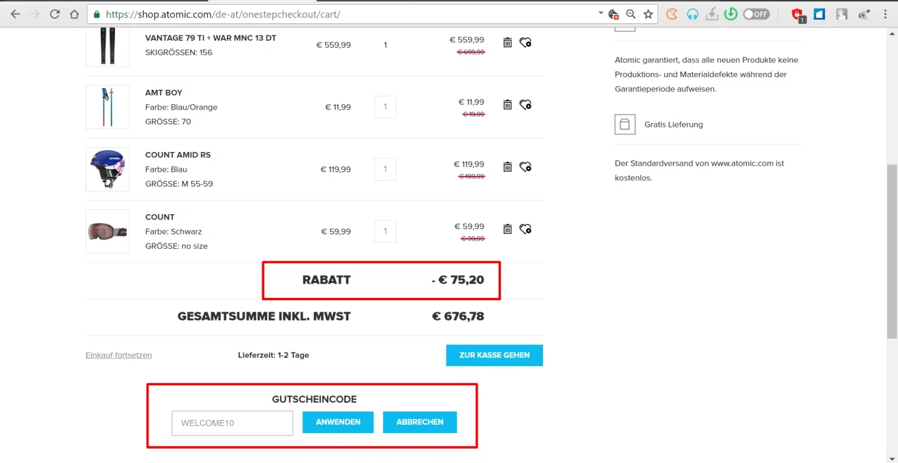Click Farbe: Schwarz text
The height and width of the screenshot is (463, 898).
tap(174, 231)
